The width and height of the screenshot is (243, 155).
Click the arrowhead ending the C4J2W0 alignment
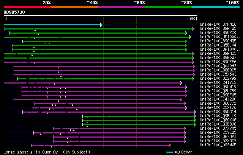click(x=181, y=100)
